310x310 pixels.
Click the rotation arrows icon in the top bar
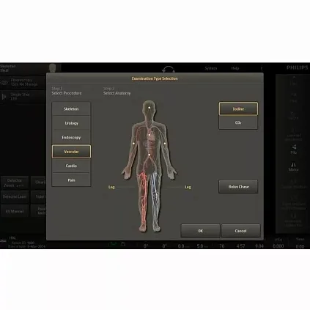point(169,69)
